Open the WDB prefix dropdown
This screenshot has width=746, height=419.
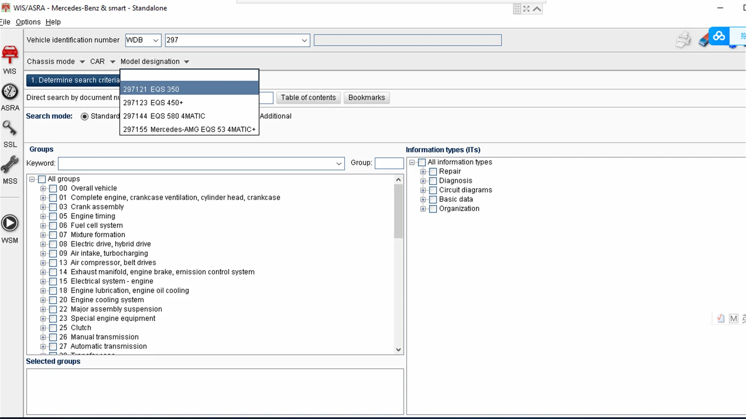[155, 40]
